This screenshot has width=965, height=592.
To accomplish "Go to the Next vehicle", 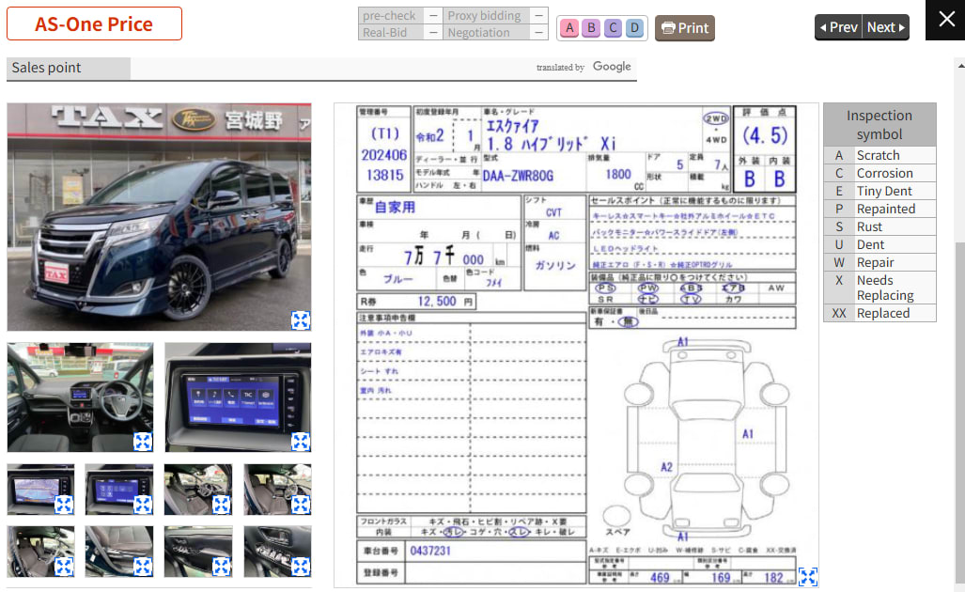I will 886,27.
